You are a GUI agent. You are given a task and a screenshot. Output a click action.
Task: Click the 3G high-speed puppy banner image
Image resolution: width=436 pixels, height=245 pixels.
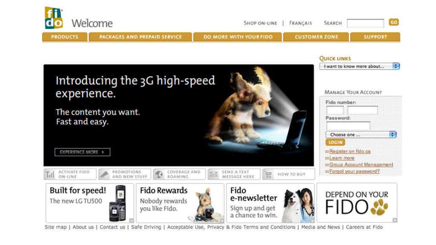178,115
